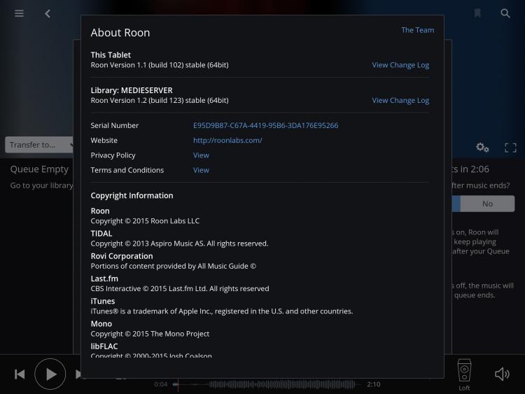The width and height of the screenshot is (525, 394).
Task: Go back using the back arrow
Action: pos(48,13)
